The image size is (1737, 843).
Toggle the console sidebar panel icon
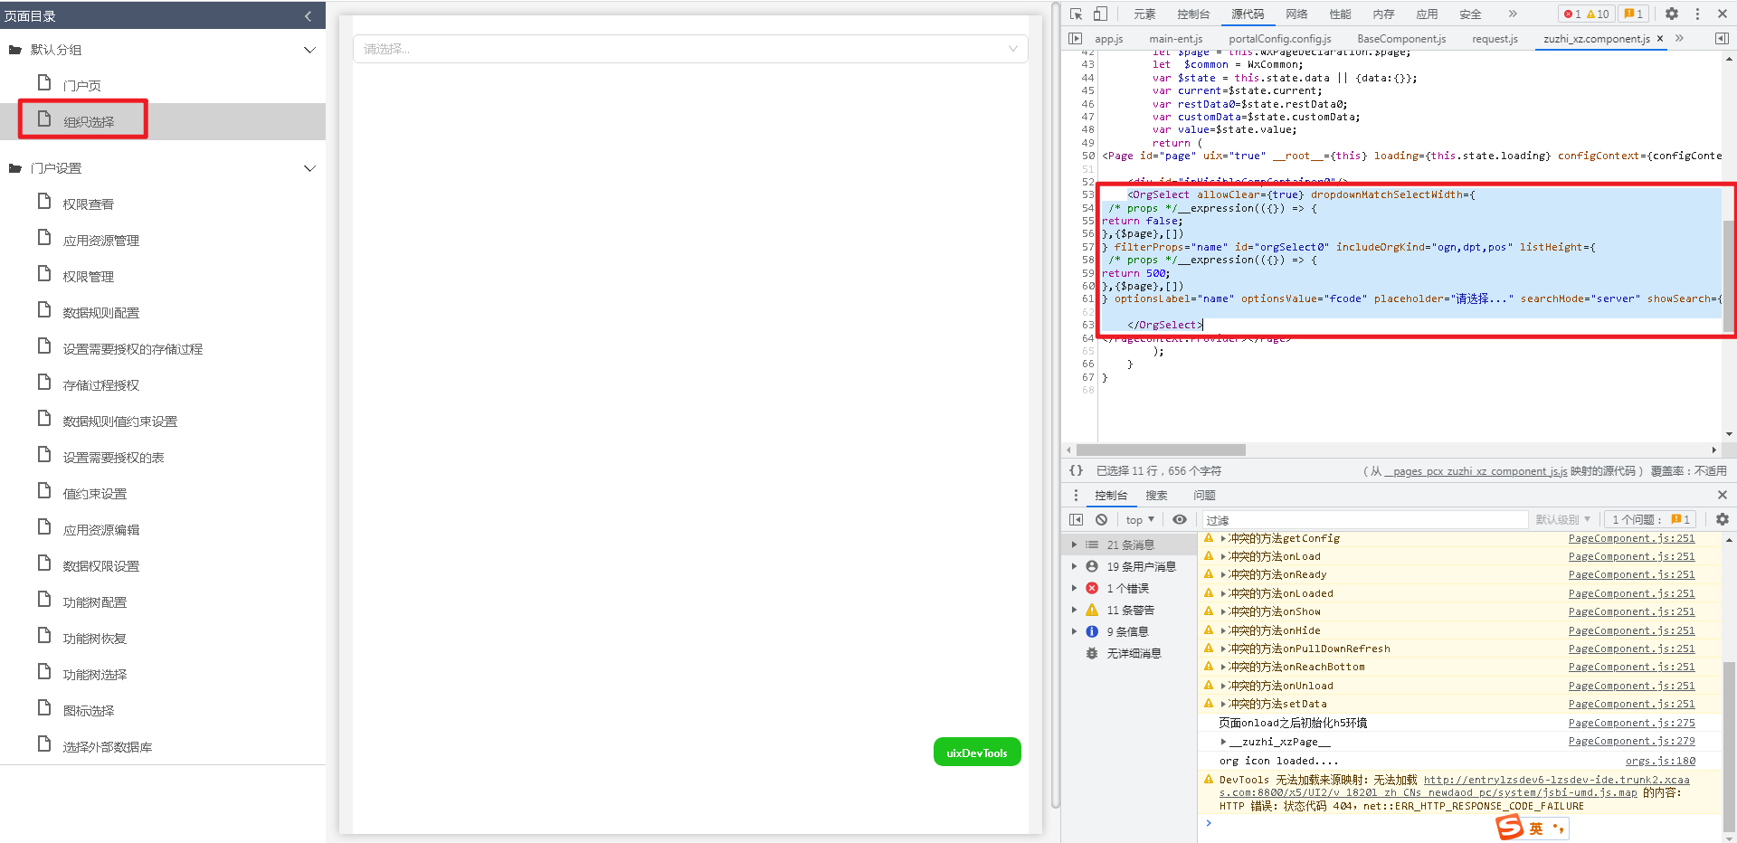pos(1076,519)
